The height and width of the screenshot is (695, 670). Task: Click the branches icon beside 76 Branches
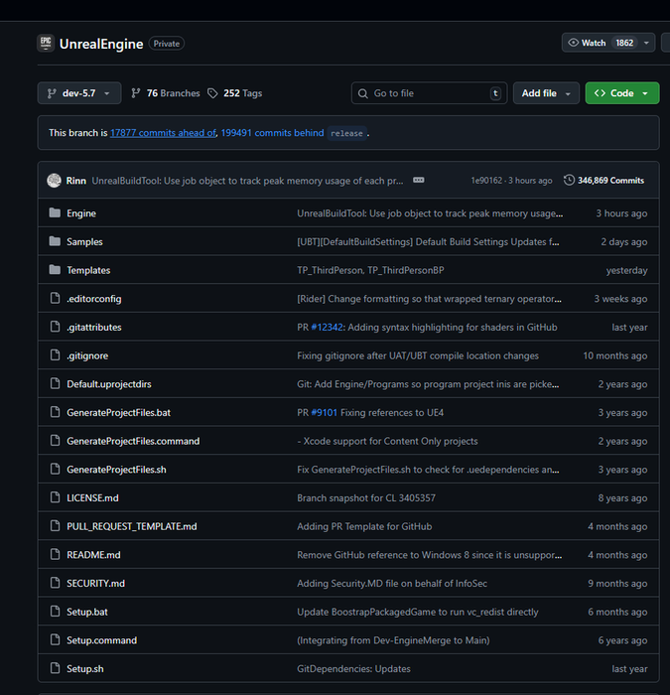tap(136, 93)
